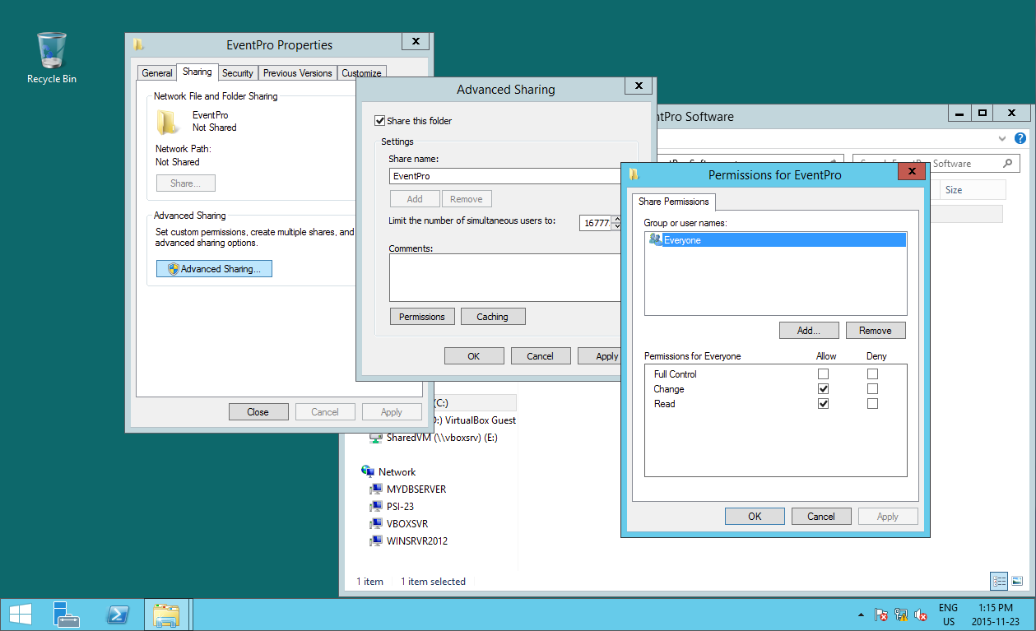This screenshot has height=631, width=1036.
Task: Click OK in Permissions for EventPro
Action: 755,517
